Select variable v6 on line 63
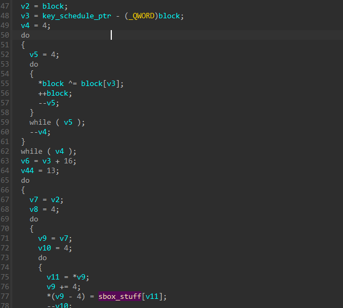The width and height of the screenshot is (343, 308). tap(25, 161)
